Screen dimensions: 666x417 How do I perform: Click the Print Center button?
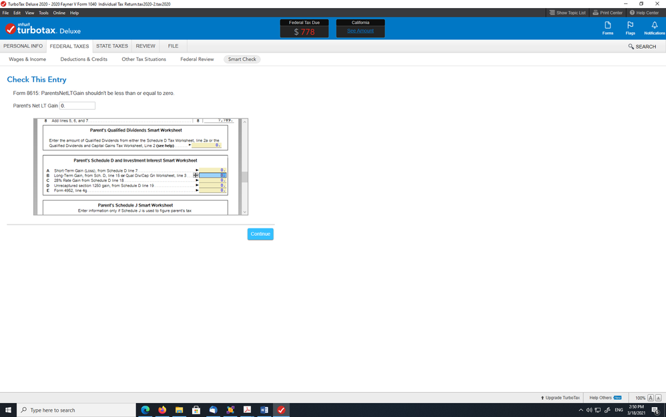(x=607, y=13)
